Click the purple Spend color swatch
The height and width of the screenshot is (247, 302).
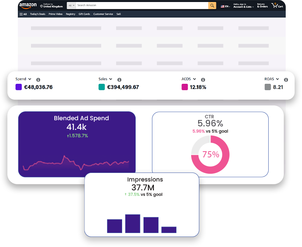[19, 87]
